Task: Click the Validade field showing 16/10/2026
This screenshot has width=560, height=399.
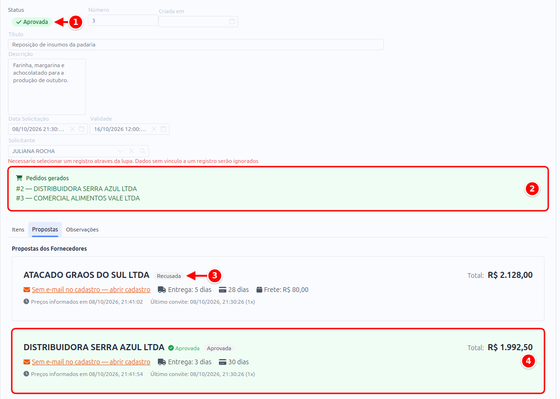Action: click(x=130, y=129)
